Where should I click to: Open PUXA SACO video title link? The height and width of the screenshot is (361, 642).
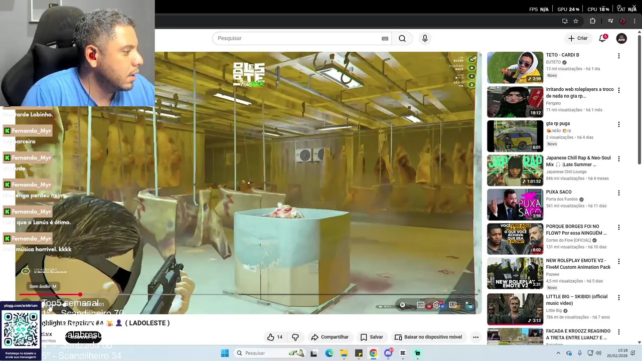[x=559, y=192]
